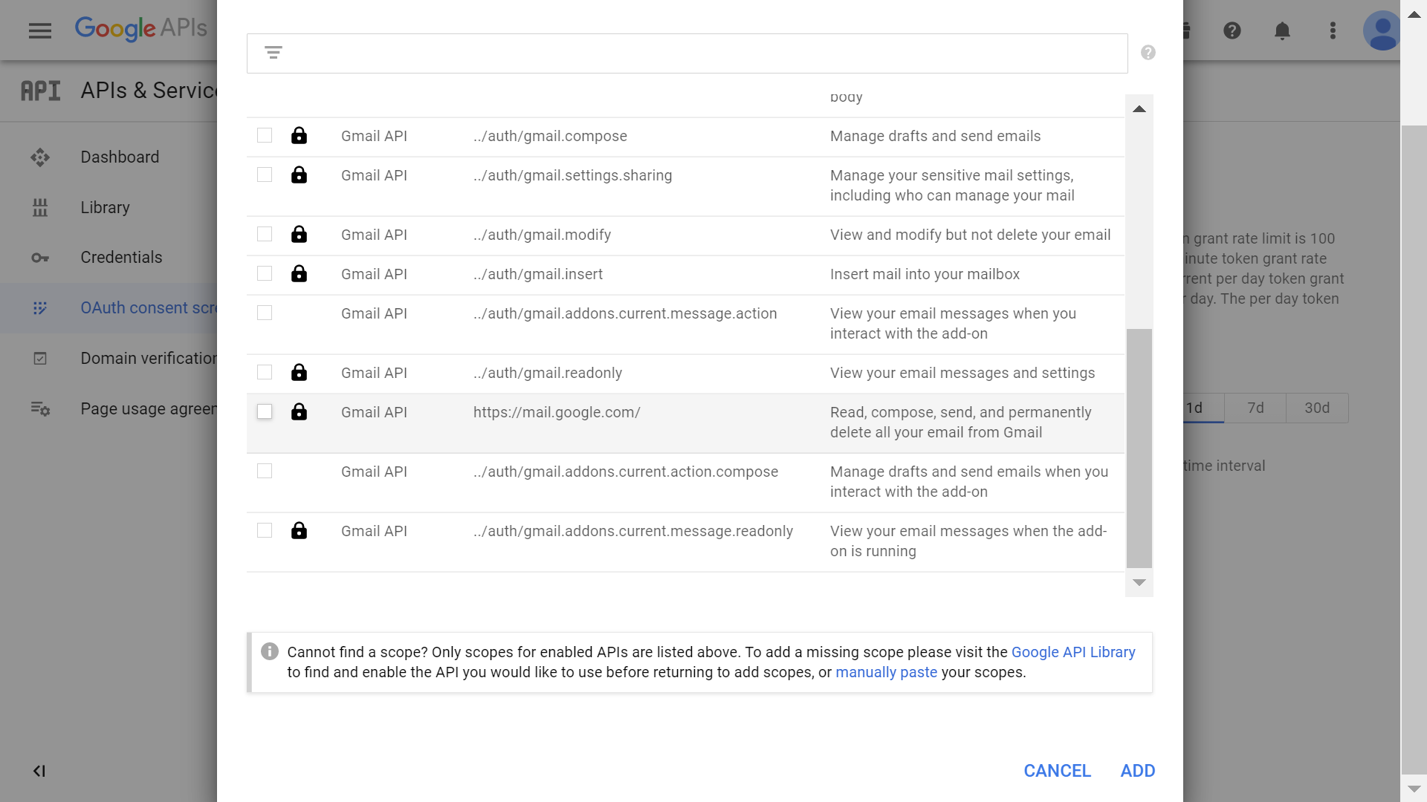Click the ADD button
Screen dimensions: 1427x802
1137,771
